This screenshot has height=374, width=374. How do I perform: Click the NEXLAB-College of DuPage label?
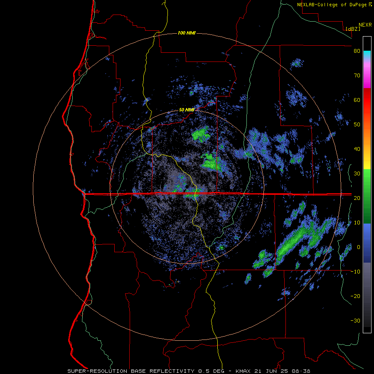tap(334, 5)
